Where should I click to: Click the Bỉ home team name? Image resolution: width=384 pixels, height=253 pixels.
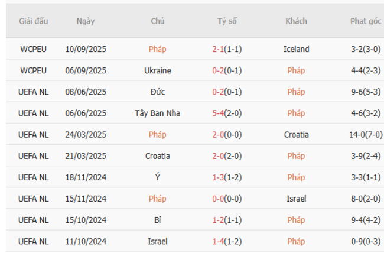click(x=158, y=220)
